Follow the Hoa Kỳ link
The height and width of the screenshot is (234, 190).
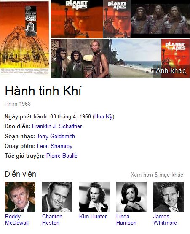click(x=104, y=116)
